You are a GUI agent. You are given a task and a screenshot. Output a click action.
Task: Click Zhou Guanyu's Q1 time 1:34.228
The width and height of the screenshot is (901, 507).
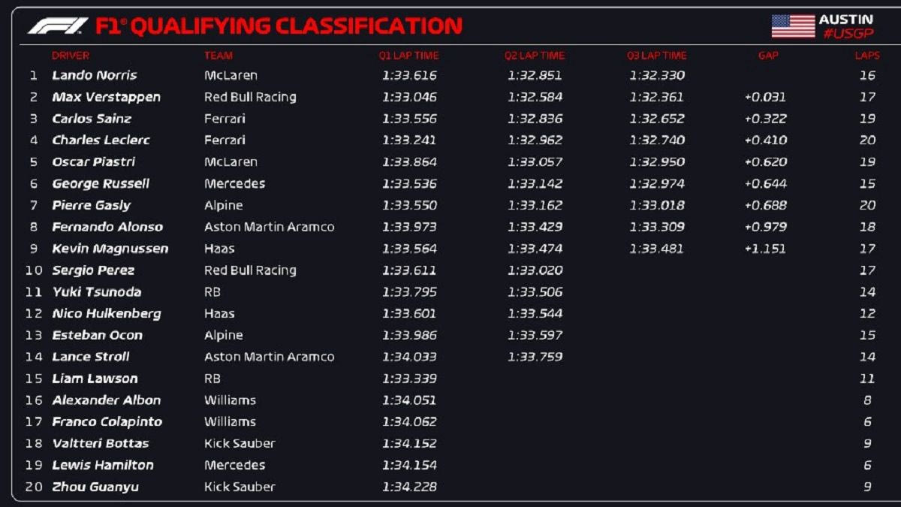tap(409, 487)
